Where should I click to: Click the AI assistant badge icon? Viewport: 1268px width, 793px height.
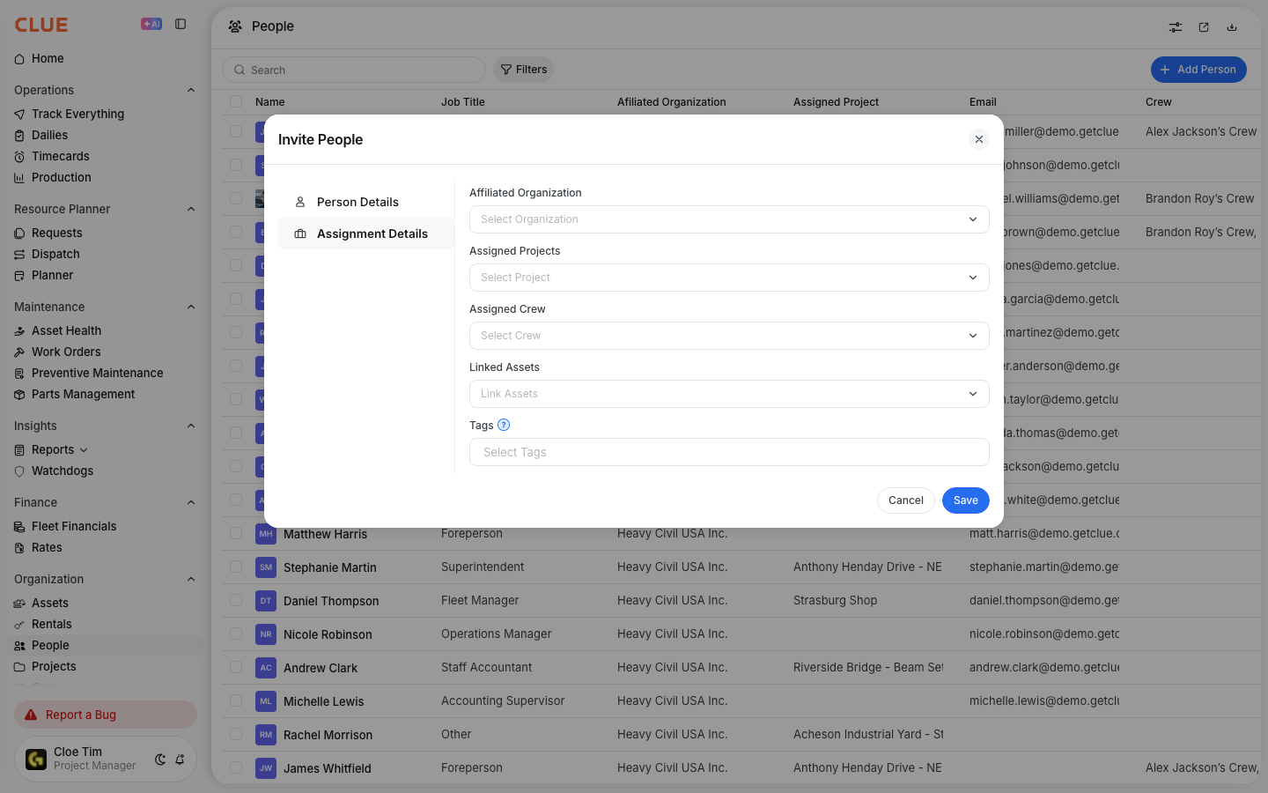pos(151,25)
